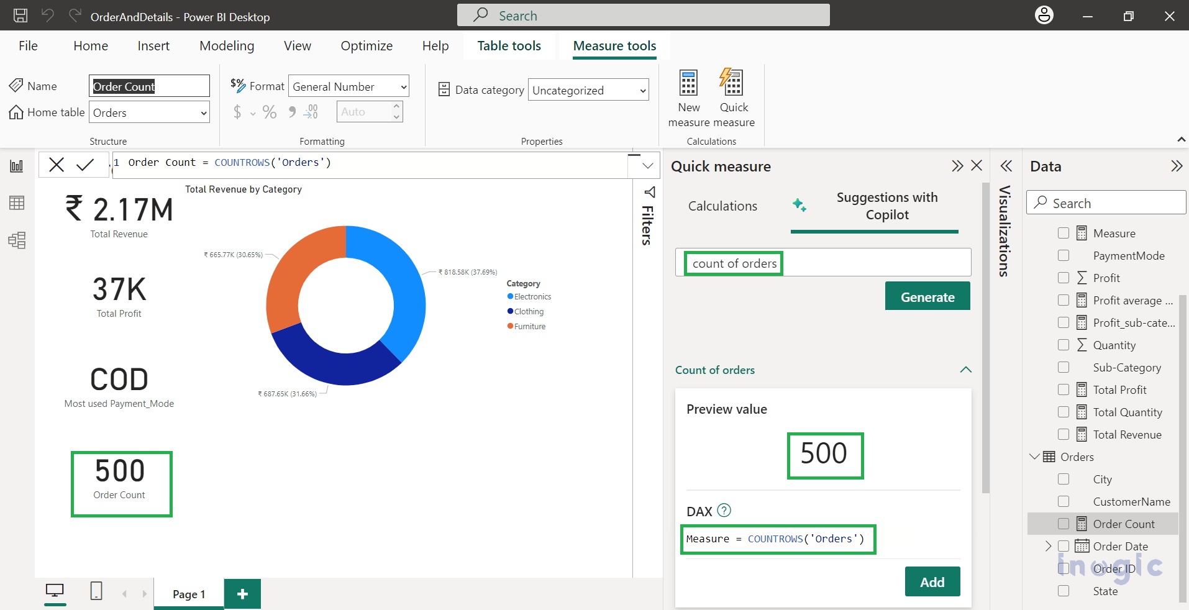Click Add to create the suggested measure
This screenshot has width=1189, height=610.
click(x=931, y=581)
